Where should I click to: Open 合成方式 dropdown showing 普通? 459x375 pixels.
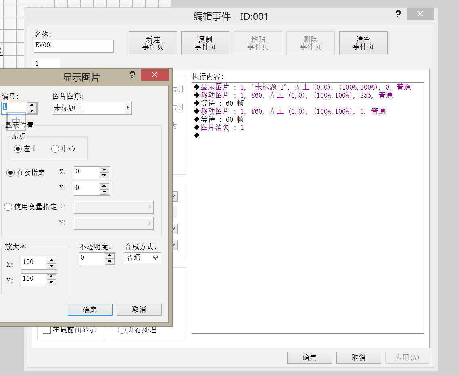142,258
